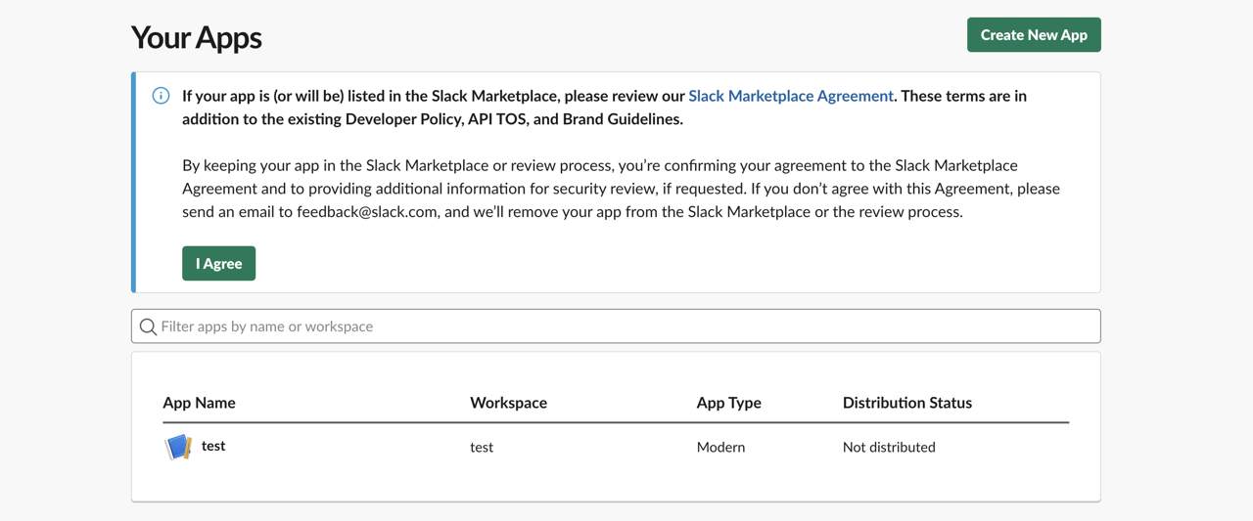Click the search magnifier icon
Image resolution: width=1253 pixels, height=521 pixels.
[148, 326]
